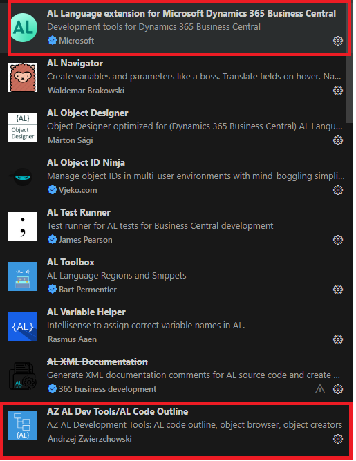Click description 'AL Language Regions and Snippets'

tap(117, 276)
